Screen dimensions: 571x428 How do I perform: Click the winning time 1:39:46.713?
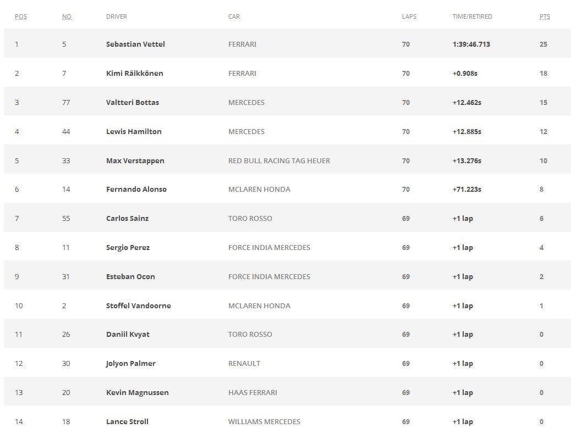click(x=471, y=44)
